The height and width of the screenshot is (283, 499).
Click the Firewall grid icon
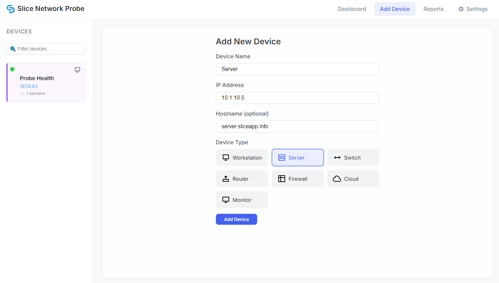[281, 178]
